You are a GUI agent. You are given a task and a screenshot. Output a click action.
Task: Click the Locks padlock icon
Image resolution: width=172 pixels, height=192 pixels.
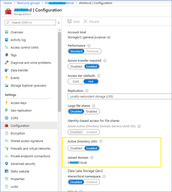7,186
